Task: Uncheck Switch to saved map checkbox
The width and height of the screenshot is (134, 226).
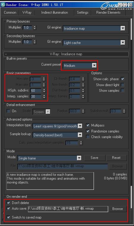Action: pyautogui.click(x=8, y=217)
